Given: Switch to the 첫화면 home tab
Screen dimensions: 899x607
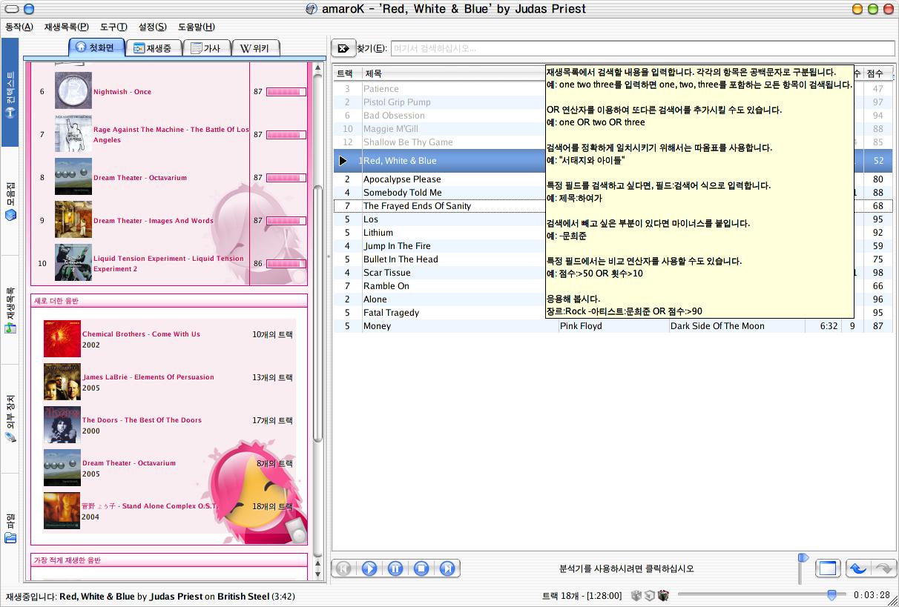Looking at the screenshot, I should [x=96, y=47].
